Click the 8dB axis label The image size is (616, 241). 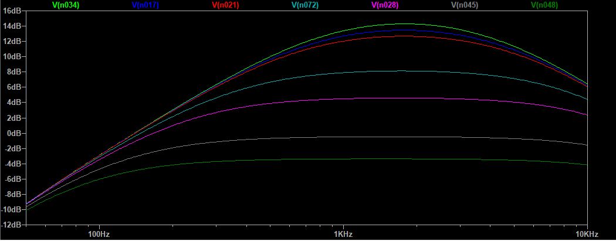(13, 72)
